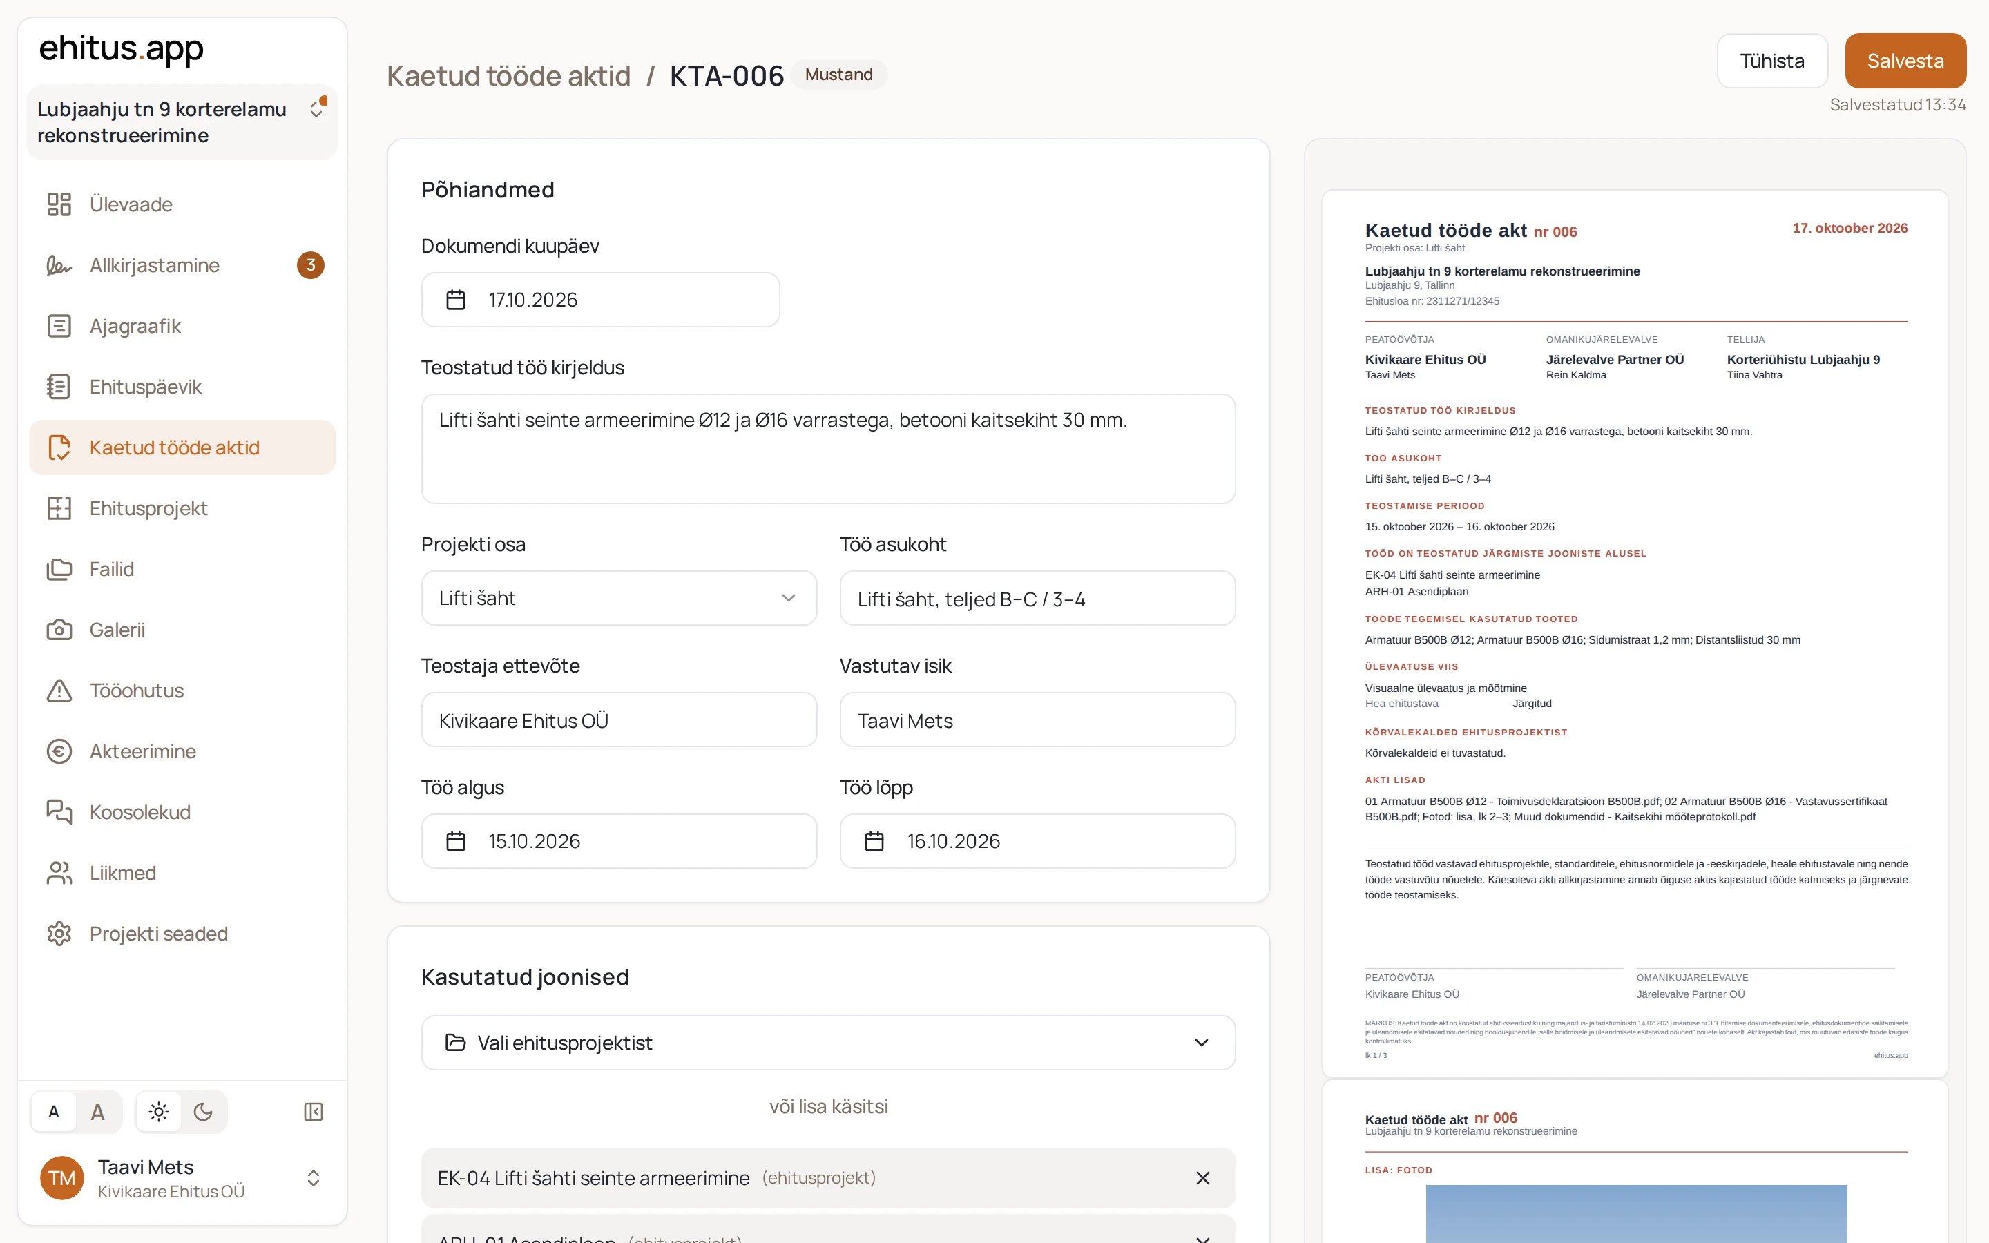Click the Mustand status badge
The height and width of the screenshot is (1243, 1989).
[x=838, y=74]
